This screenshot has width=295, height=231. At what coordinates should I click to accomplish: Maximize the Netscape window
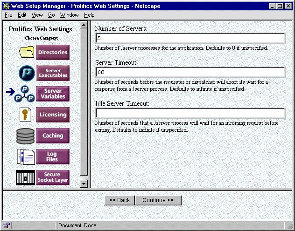tap(280, 6)
